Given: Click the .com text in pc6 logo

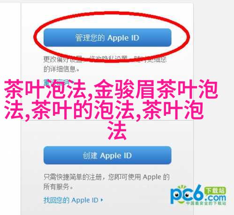Looking at the screenshot, I should 215,198.
